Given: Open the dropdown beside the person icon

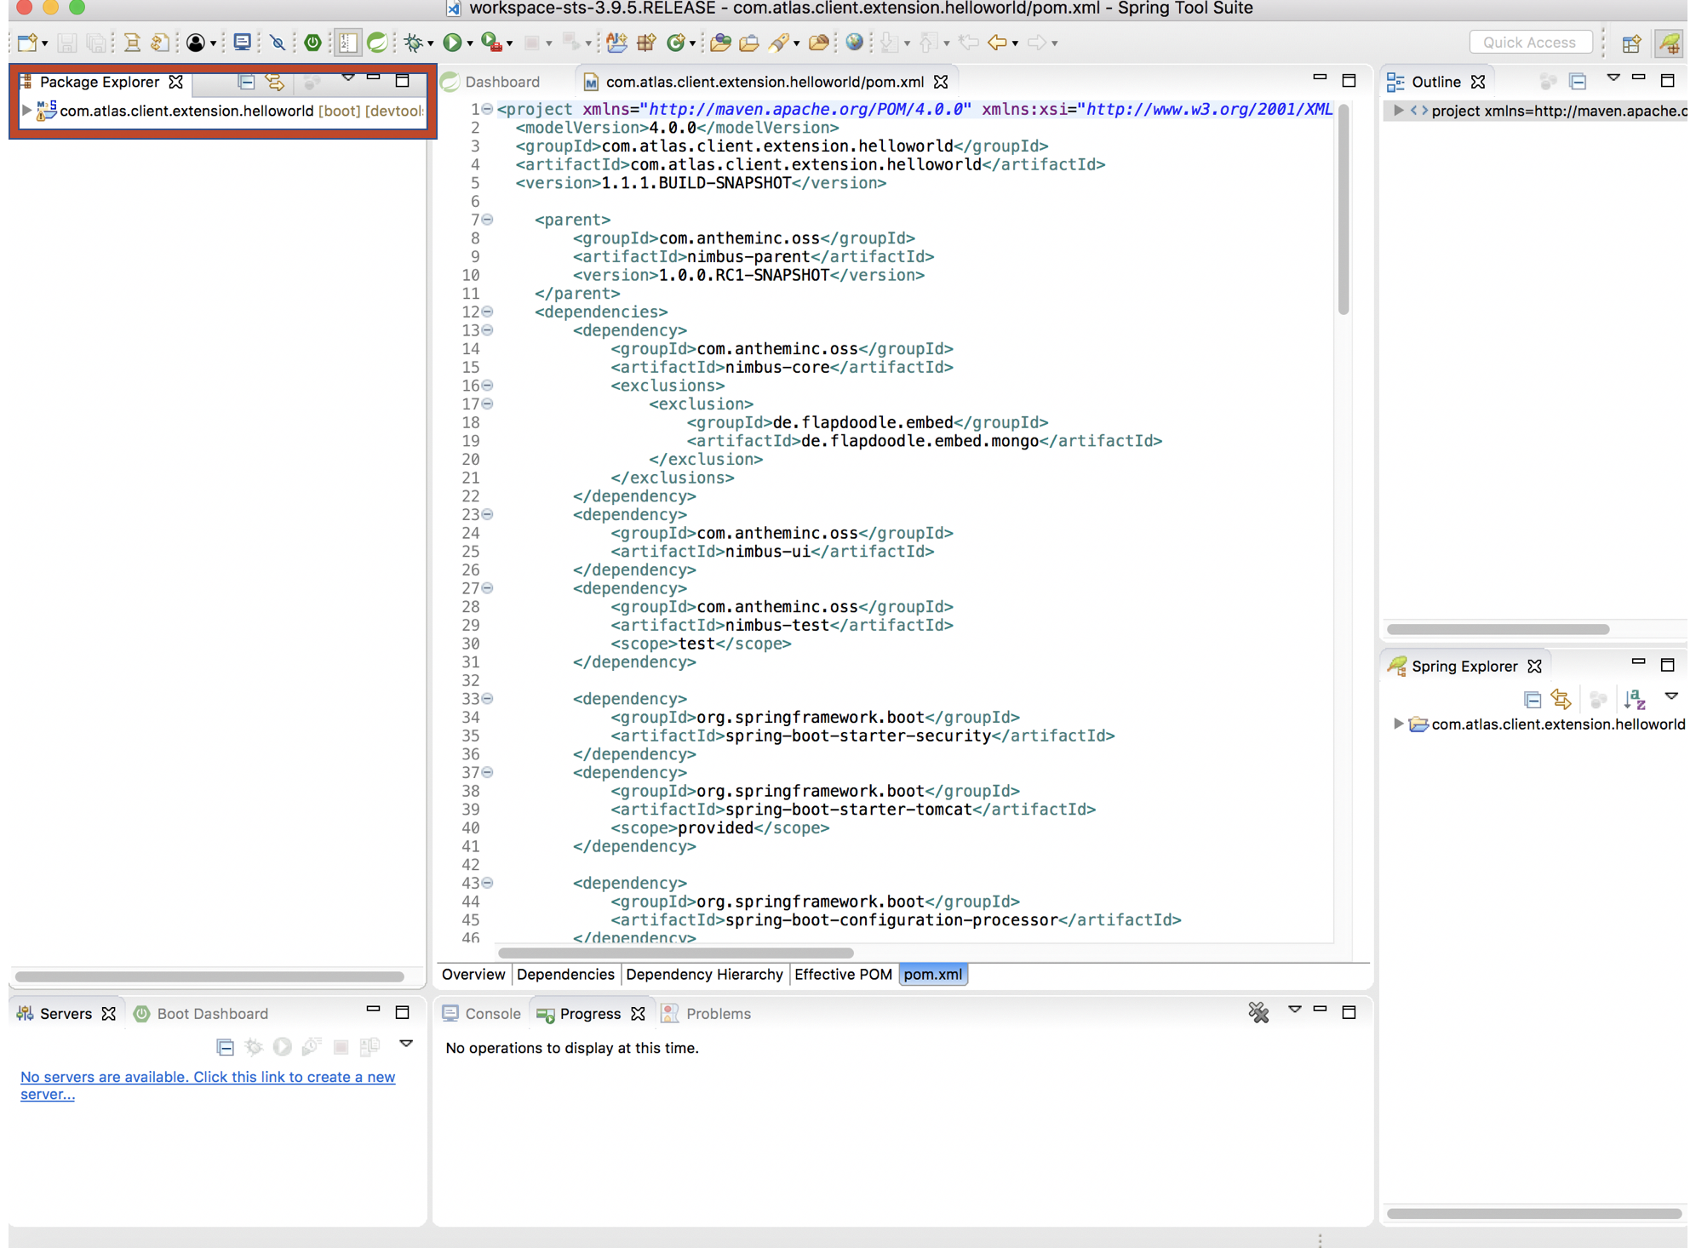Looking at the screenshot, I should click(x=213, y=43).
